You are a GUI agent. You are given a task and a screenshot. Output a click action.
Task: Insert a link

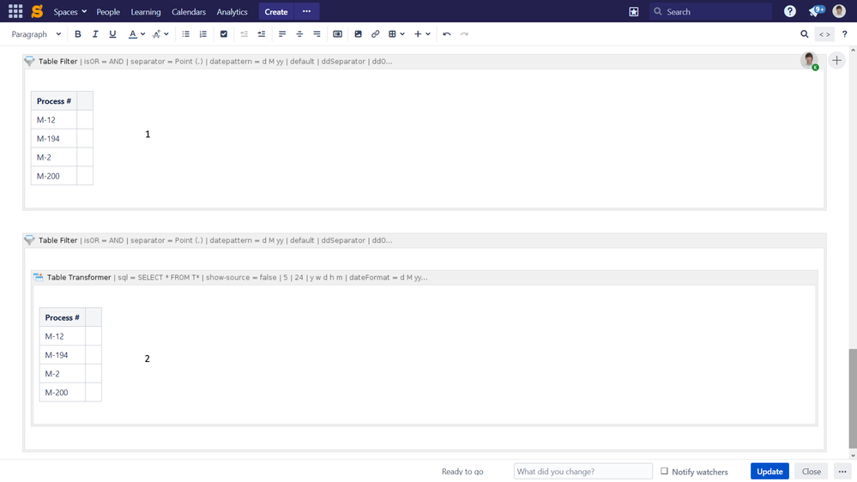point(376,34)
